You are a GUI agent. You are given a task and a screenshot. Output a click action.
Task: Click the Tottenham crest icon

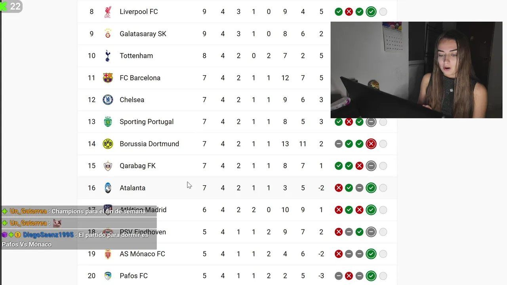[x=108, y=56]
